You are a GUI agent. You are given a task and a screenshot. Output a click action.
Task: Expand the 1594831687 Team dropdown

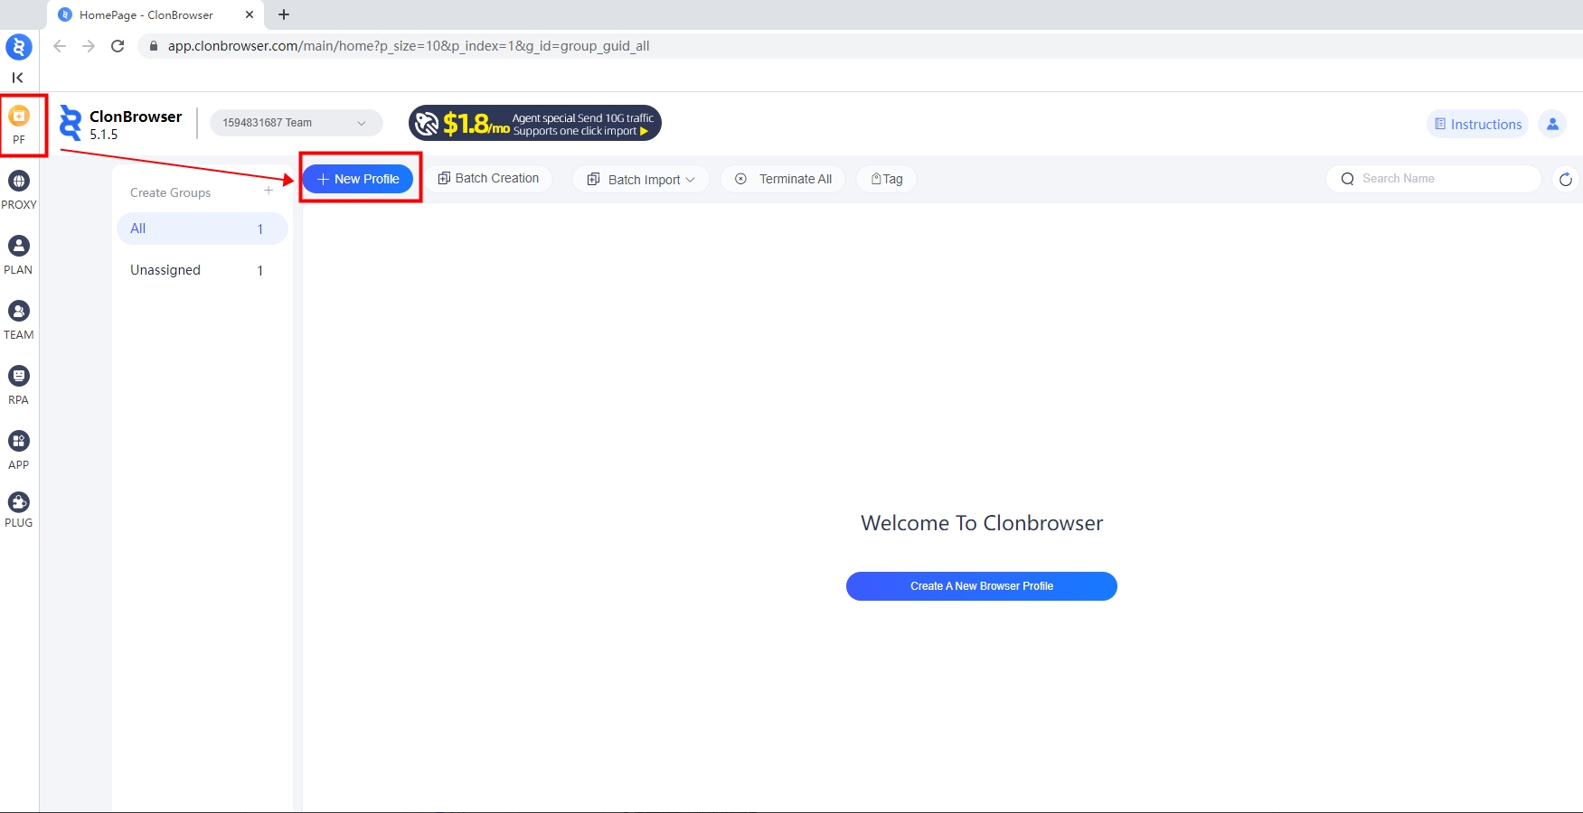click(x=296, y=123)
